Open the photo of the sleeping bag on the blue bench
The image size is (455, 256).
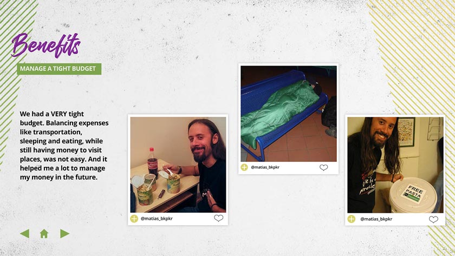pos(289,114)
